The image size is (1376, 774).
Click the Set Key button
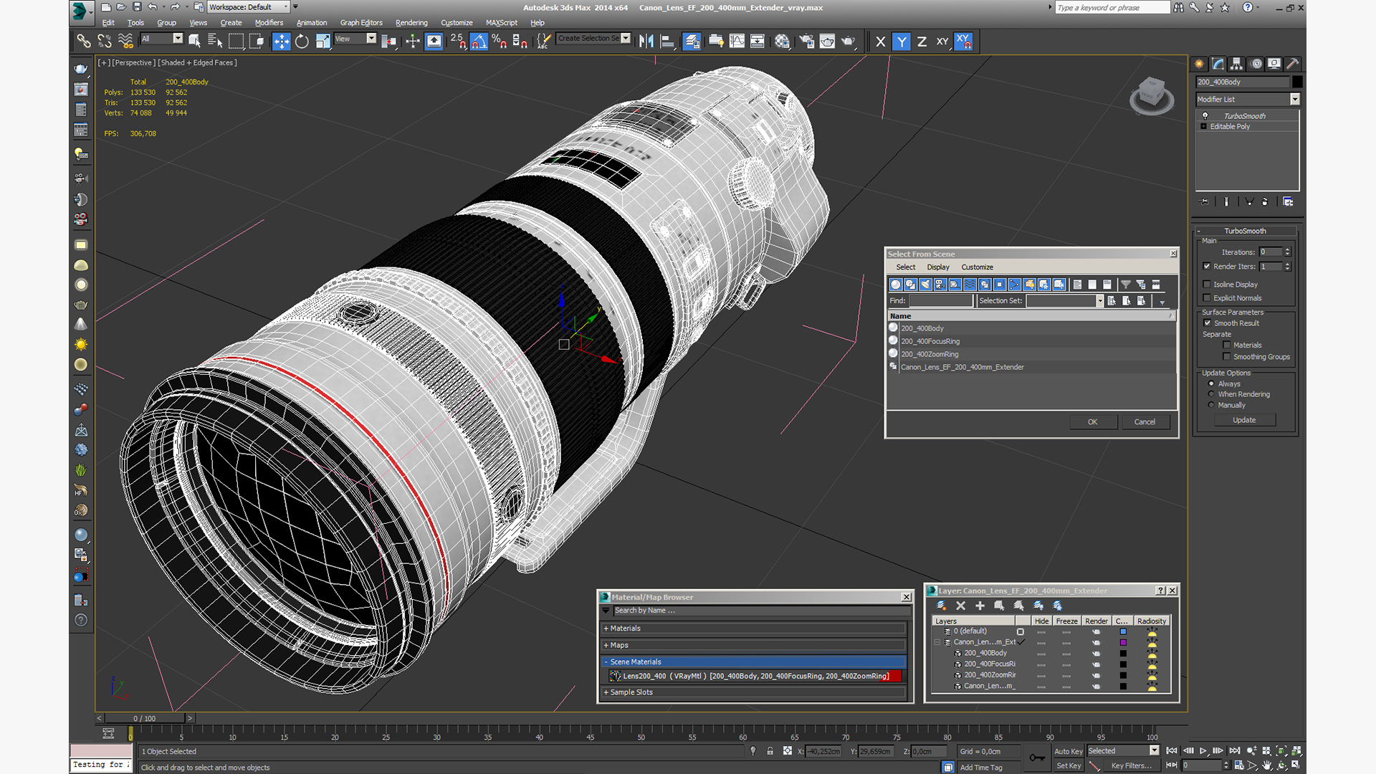[1068, 765]
